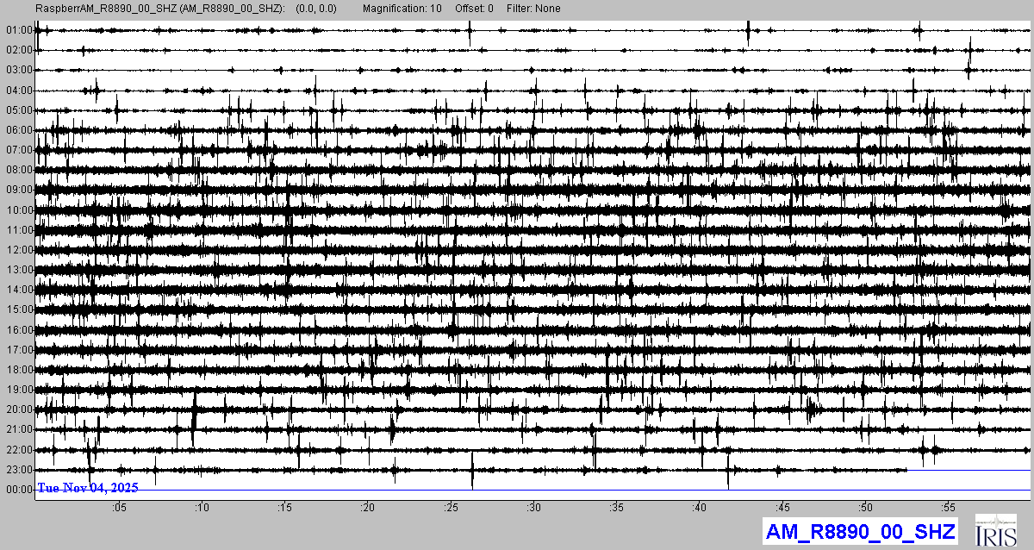
Task: Pick the 23:00 hour trace label
Action: point(18,470)
